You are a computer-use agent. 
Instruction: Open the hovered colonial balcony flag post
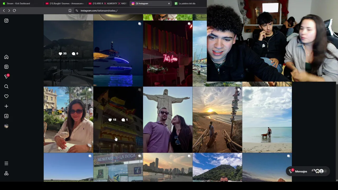[x=118, y=120]
